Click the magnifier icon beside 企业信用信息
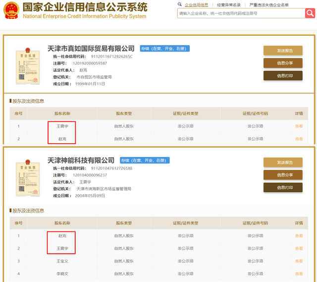The height and width of the screenshot is (282, 317). coord(181,5)
